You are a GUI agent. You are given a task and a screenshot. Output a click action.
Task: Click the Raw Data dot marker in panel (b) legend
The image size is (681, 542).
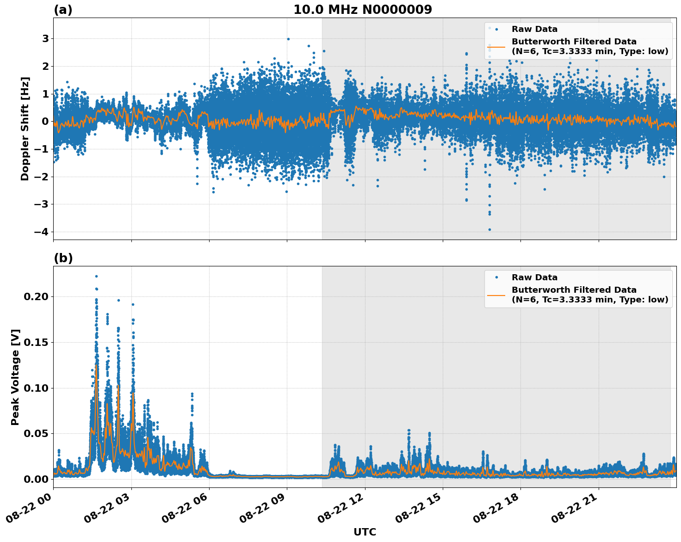(496, 277)
